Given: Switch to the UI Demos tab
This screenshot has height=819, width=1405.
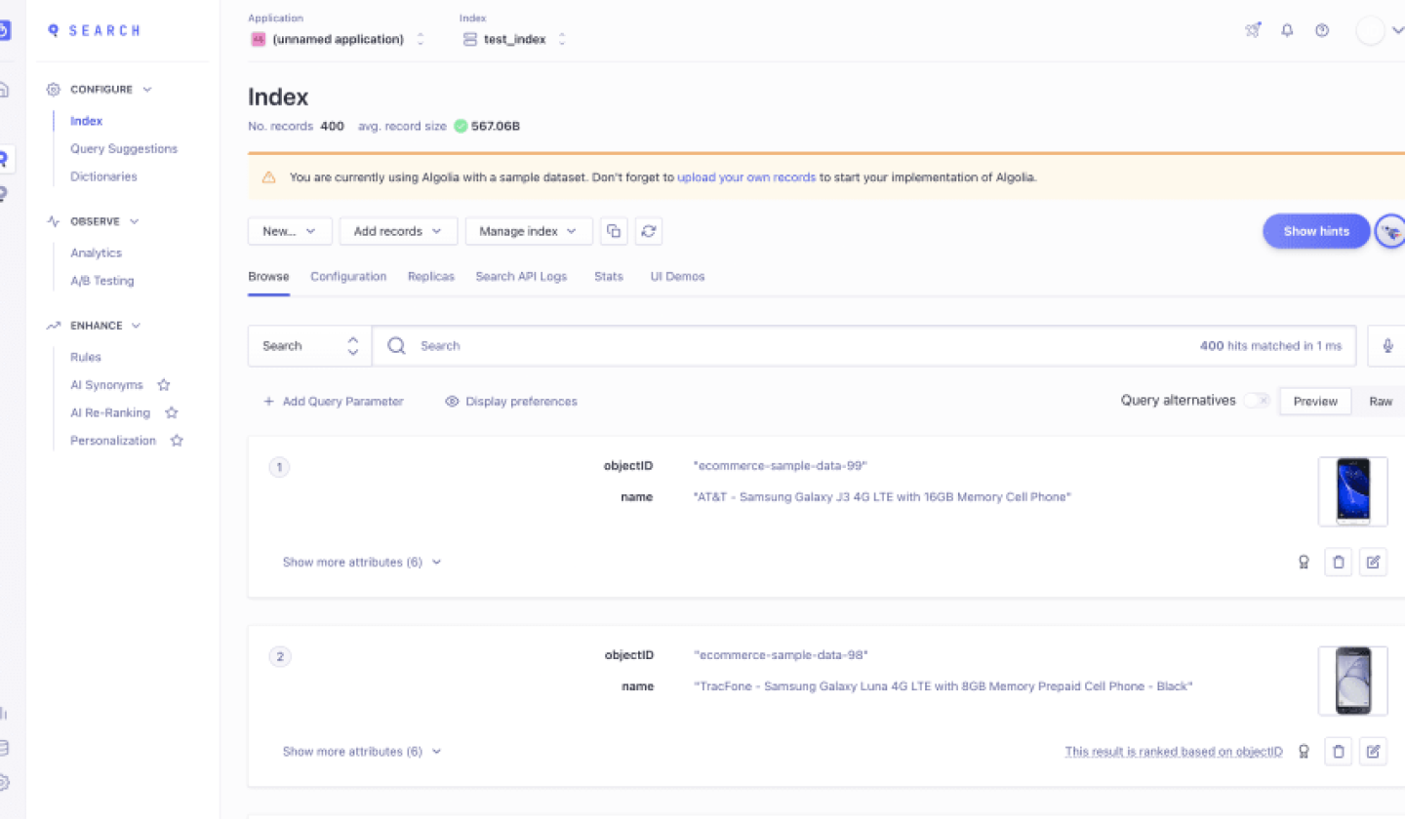Looking at the screenshot, I should (x=677, y=277).
